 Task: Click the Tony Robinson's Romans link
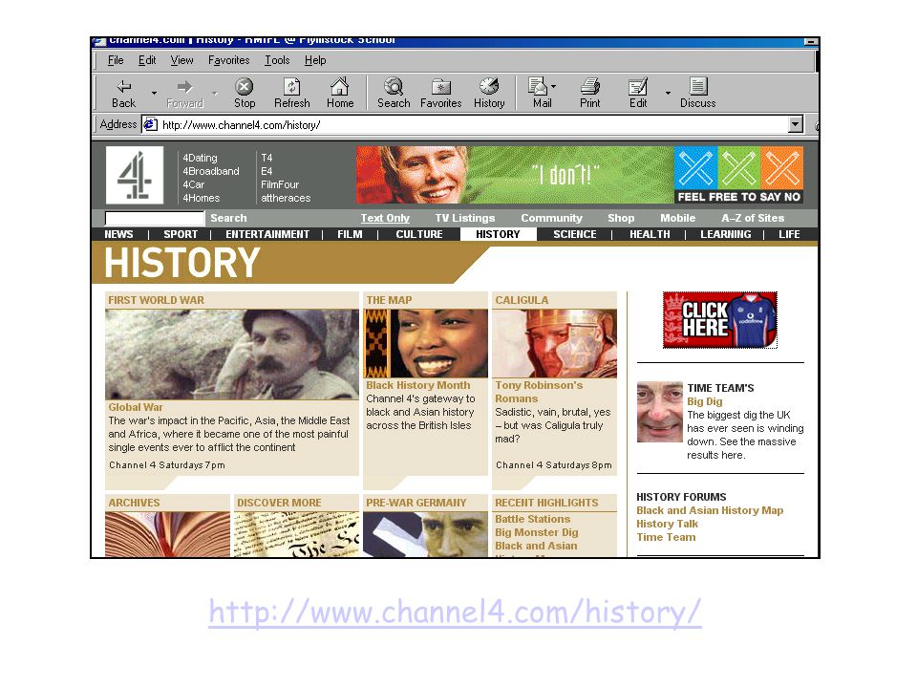tap(539, 392)
